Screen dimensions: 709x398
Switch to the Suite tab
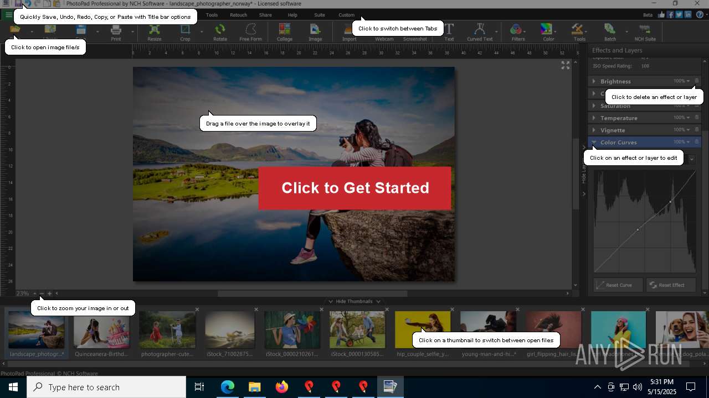[x=320, y=15]
